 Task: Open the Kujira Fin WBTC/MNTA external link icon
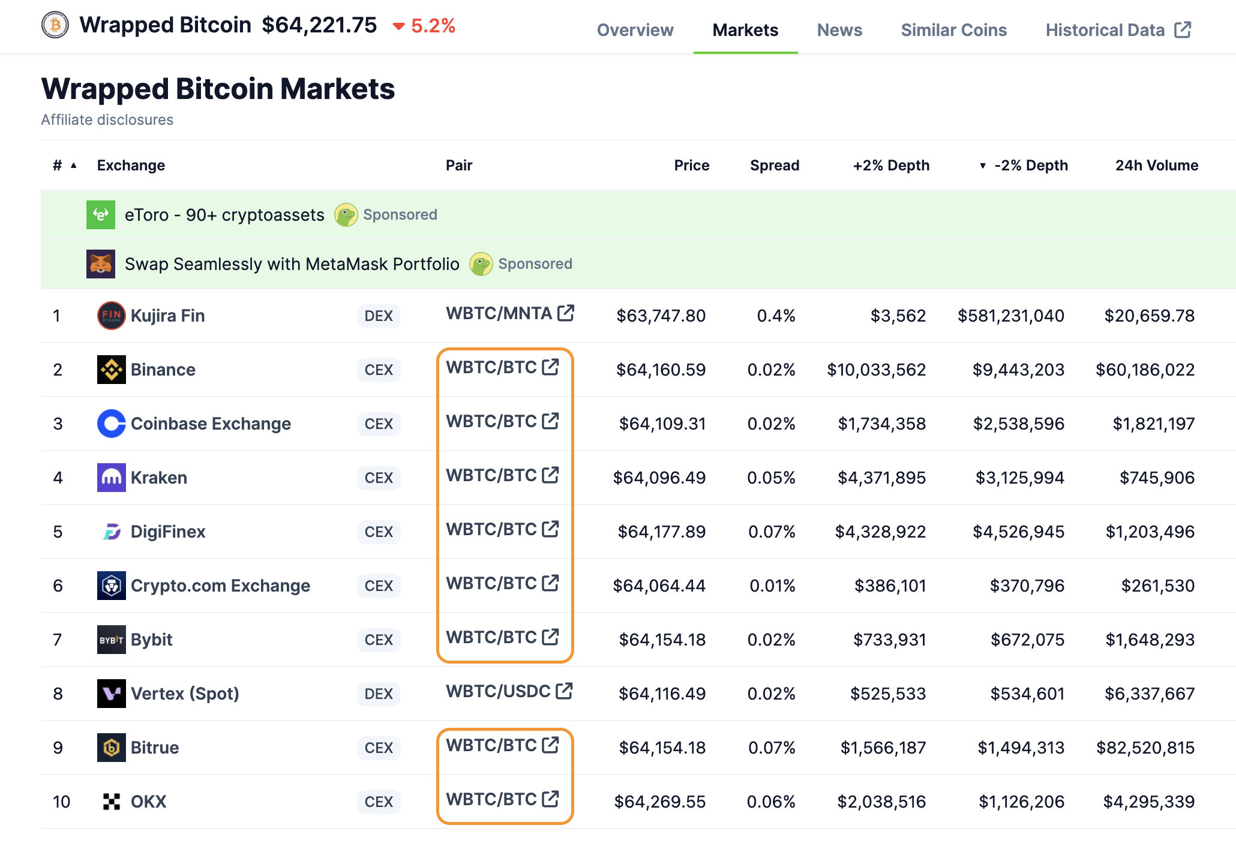(x=566, y=313)
